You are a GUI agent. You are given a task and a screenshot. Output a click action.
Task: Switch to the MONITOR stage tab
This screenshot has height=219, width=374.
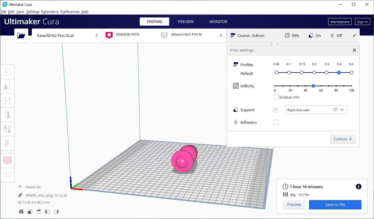(x=218, y=22)
